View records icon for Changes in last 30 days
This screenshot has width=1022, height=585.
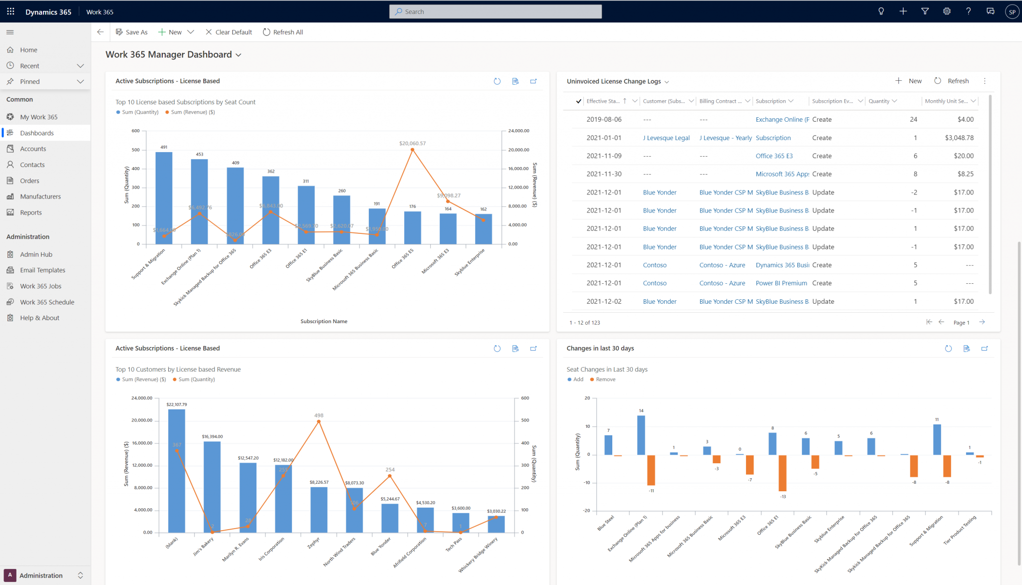coord(967,349)
